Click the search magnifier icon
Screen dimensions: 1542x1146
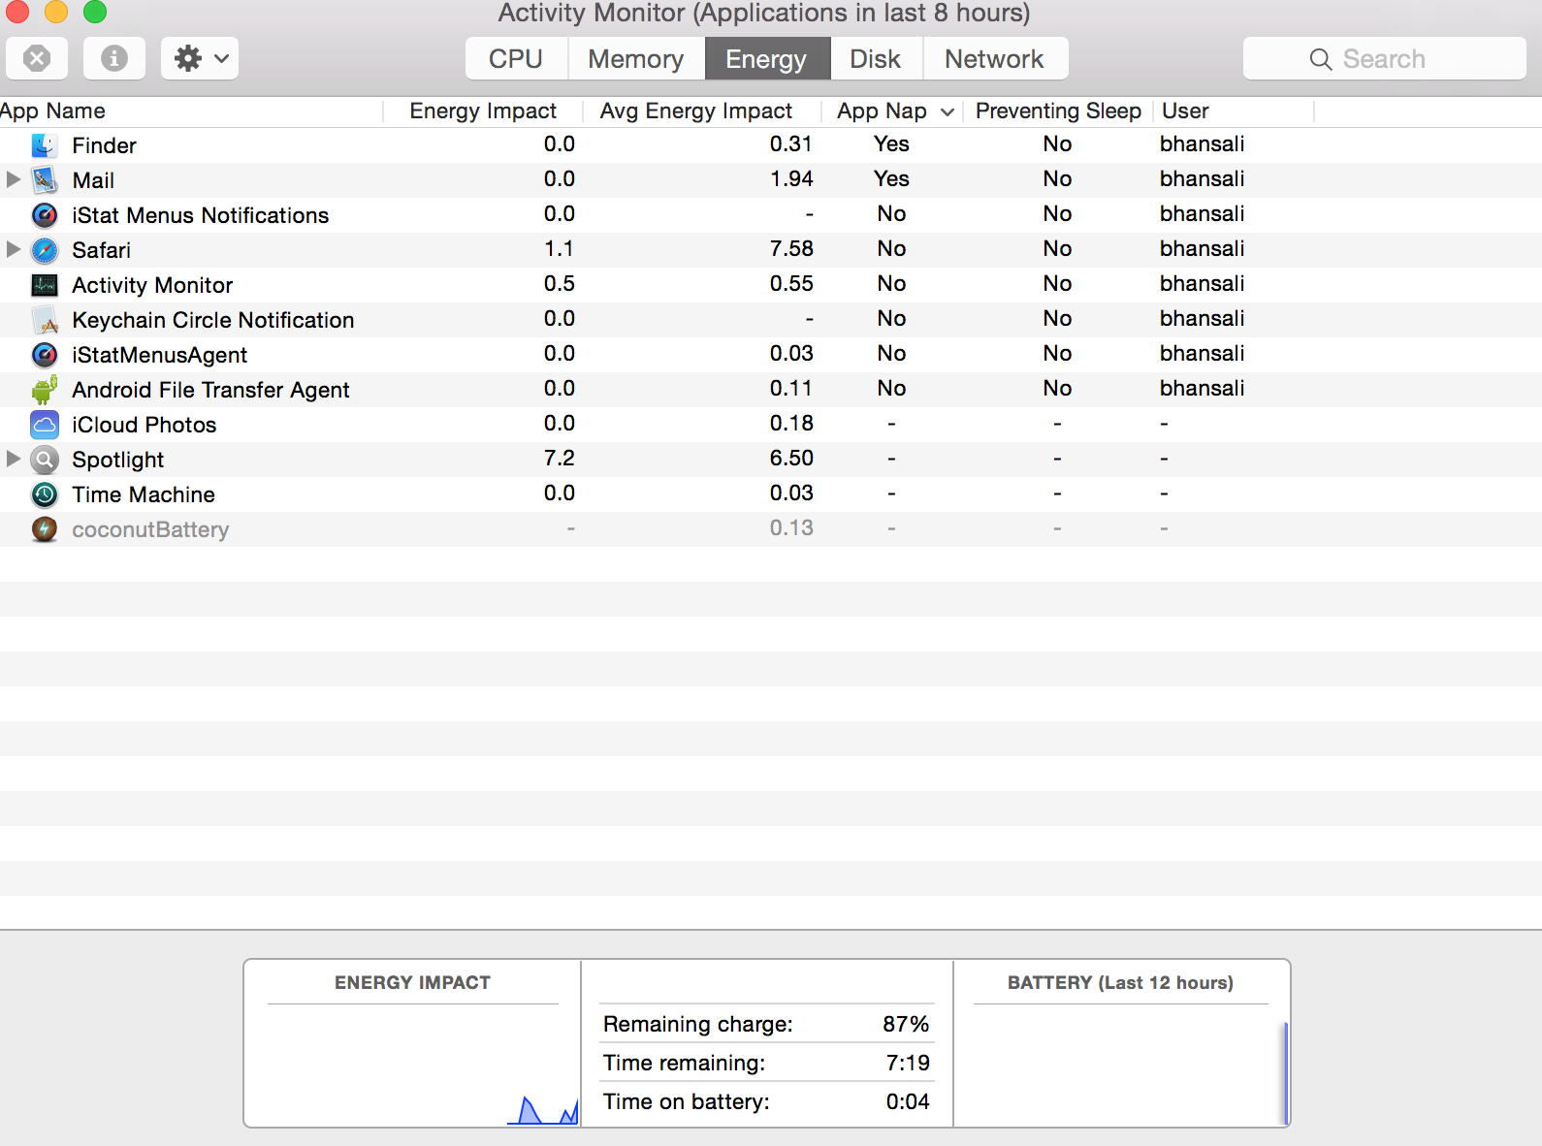pos(1320,59)
